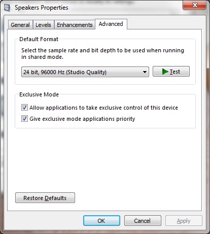Viewport: 210px width, 234px height.
Task: Select the Advanced tab
Action: pos(111,24)
